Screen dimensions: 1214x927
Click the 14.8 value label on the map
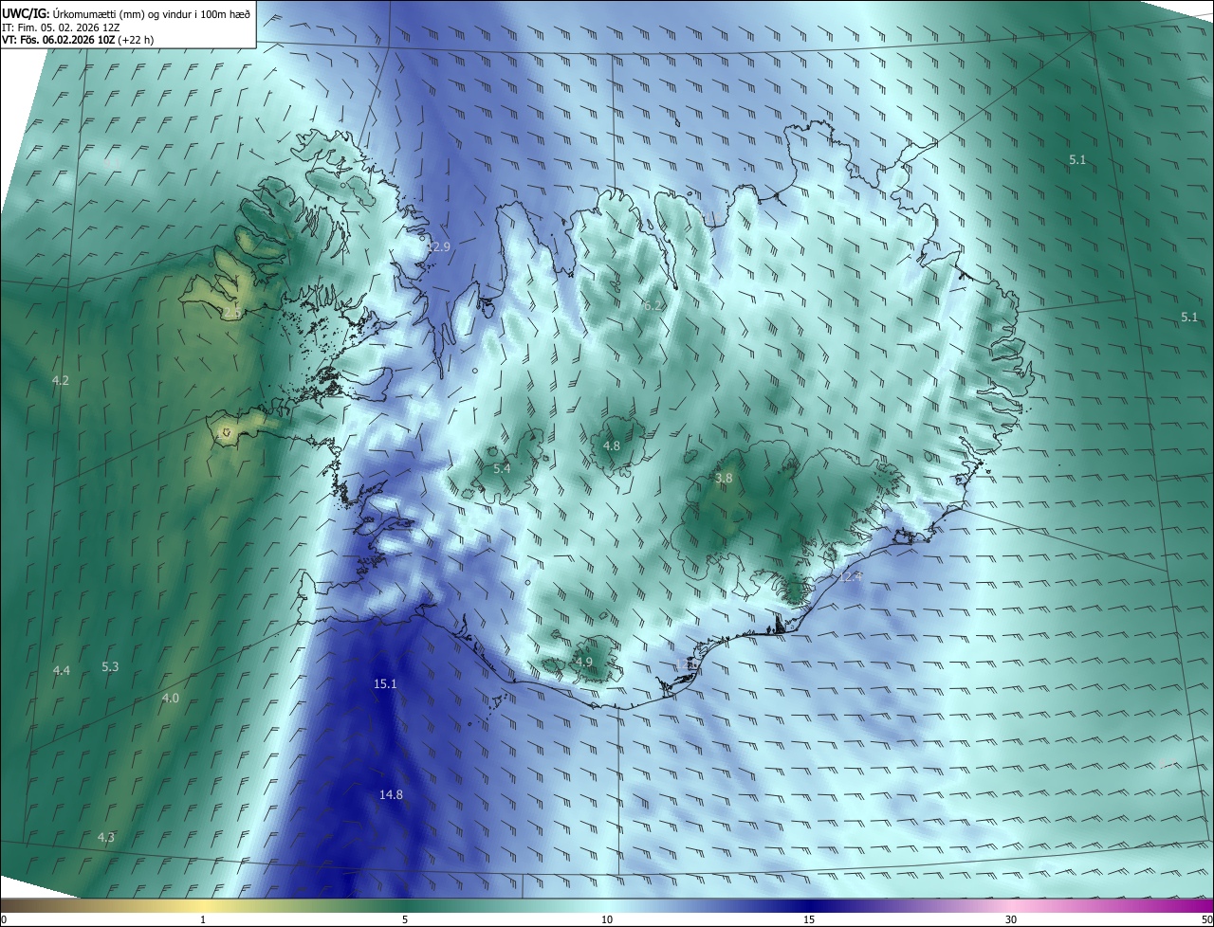pyautogui.click(x=391, y=794)
